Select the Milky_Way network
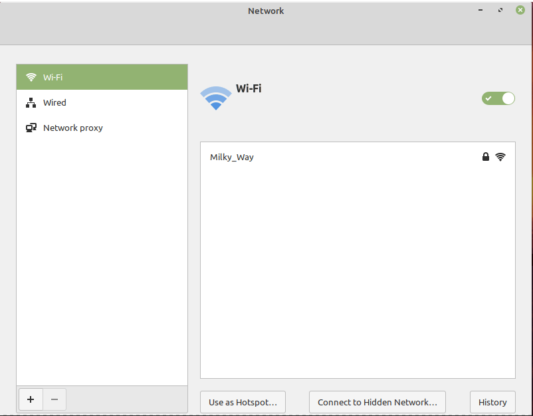This screenshot has width=533, height=416. (358, 157)
